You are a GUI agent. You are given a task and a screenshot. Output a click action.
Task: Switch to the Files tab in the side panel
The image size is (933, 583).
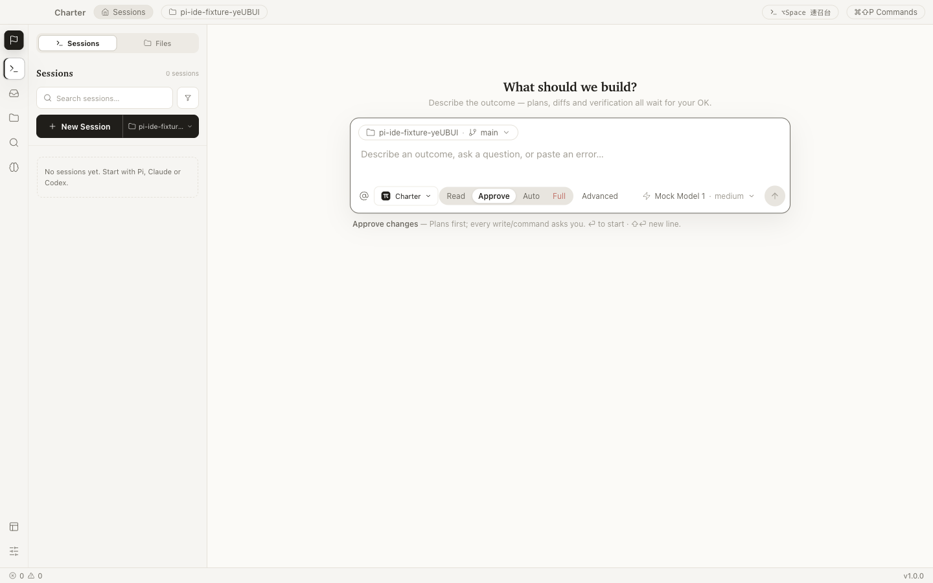pos(157,43)
